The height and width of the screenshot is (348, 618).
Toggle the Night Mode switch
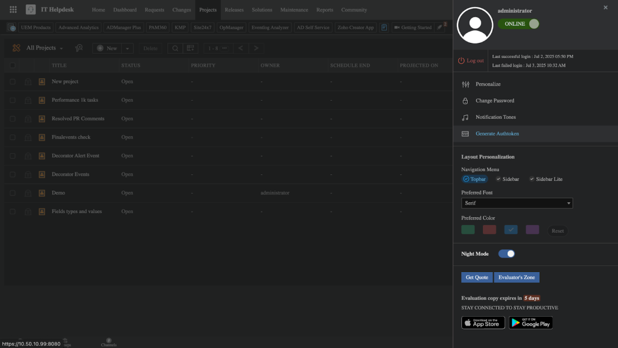(506, 254)
